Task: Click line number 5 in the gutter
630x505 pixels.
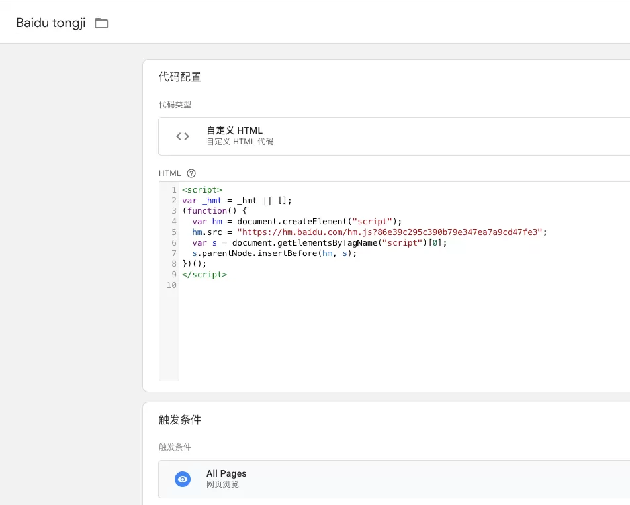Action: click(174, 232)
